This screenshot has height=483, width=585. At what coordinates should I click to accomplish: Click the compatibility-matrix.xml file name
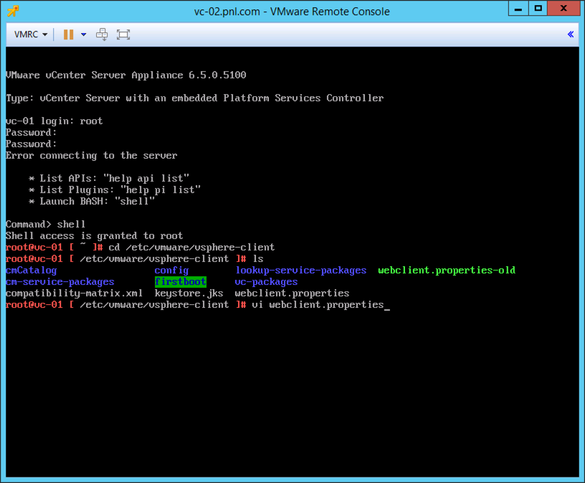point(75,294)
